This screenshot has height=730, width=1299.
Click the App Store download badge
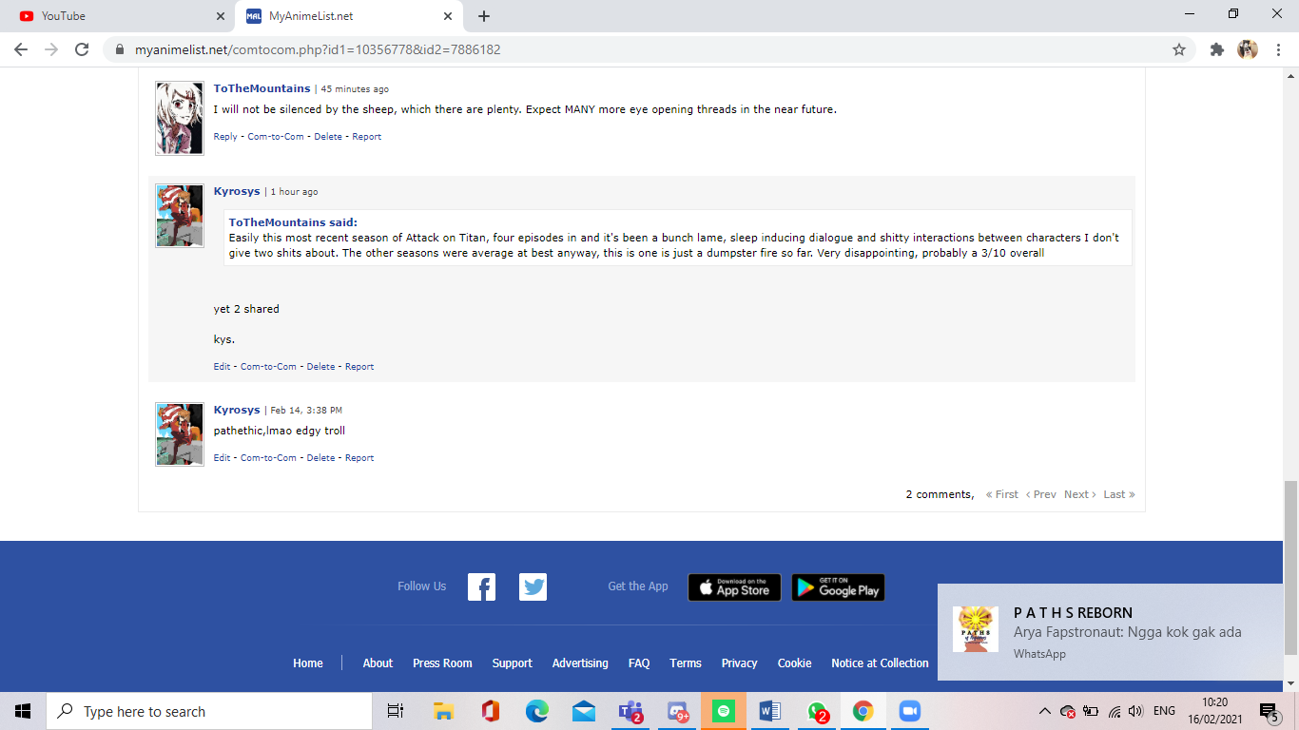pyautogui.click(x=734, y=587)
